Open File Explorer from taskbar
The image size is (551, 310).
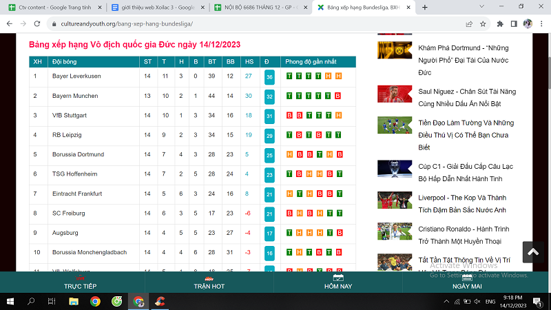coord(74,301)
